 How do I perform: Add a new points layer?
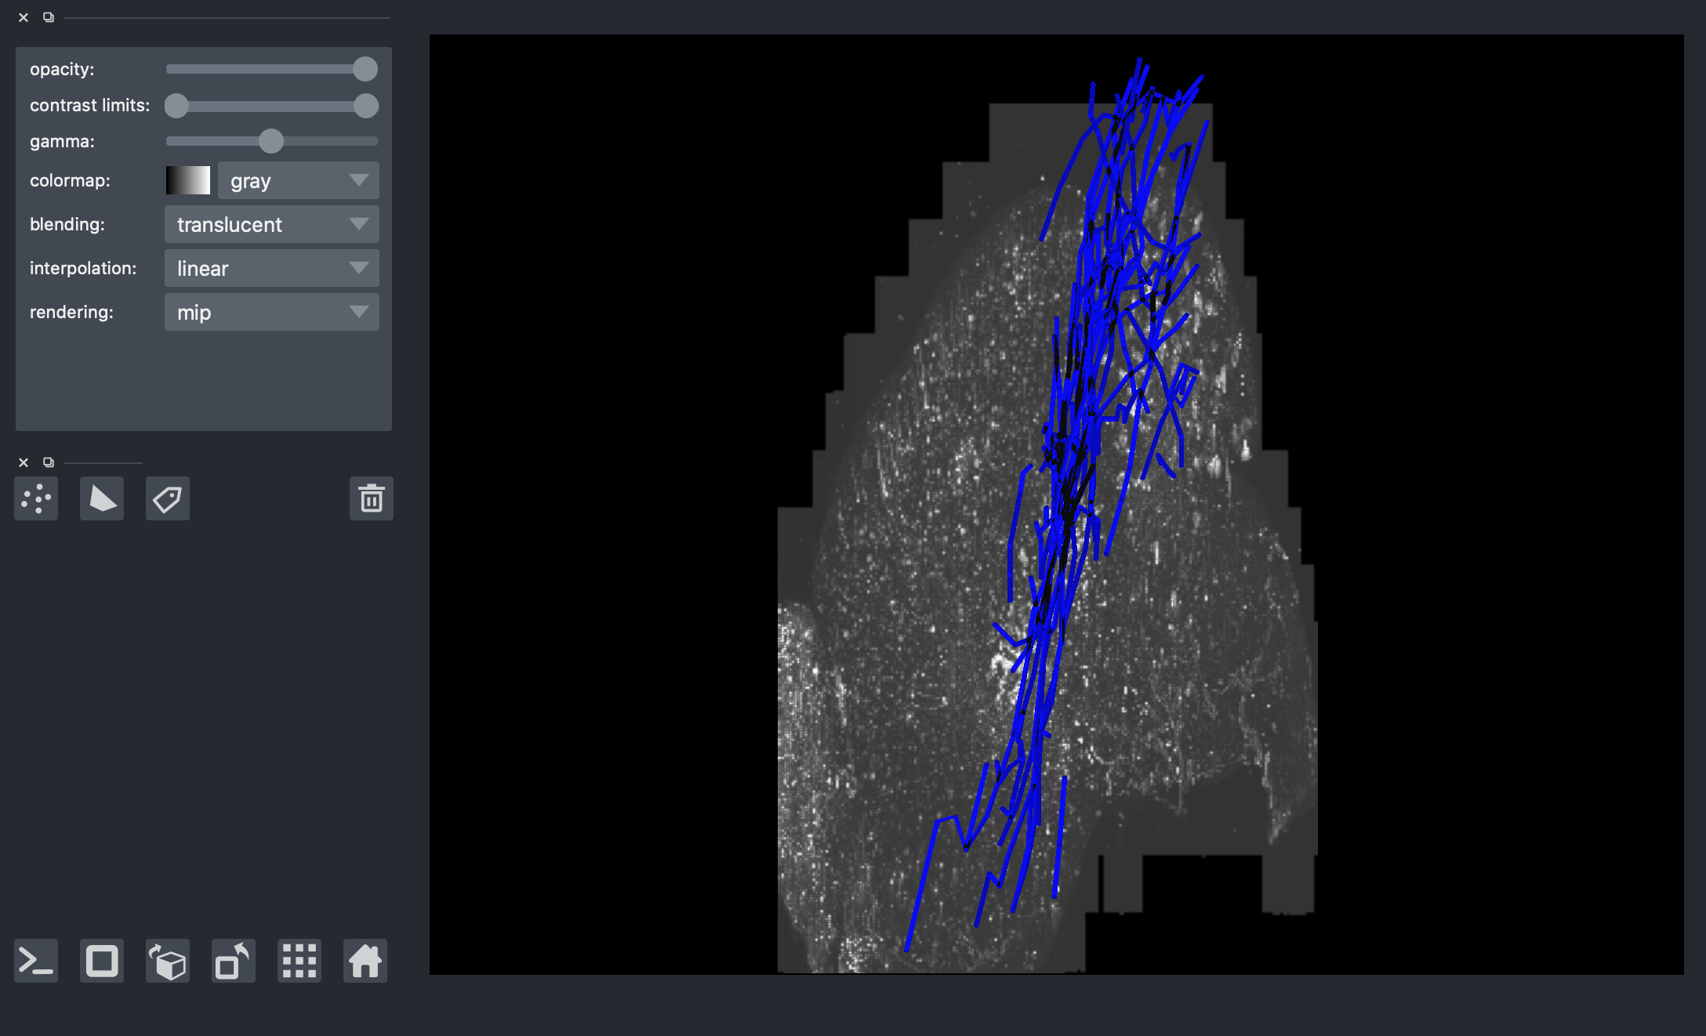(x=36, y=498)
